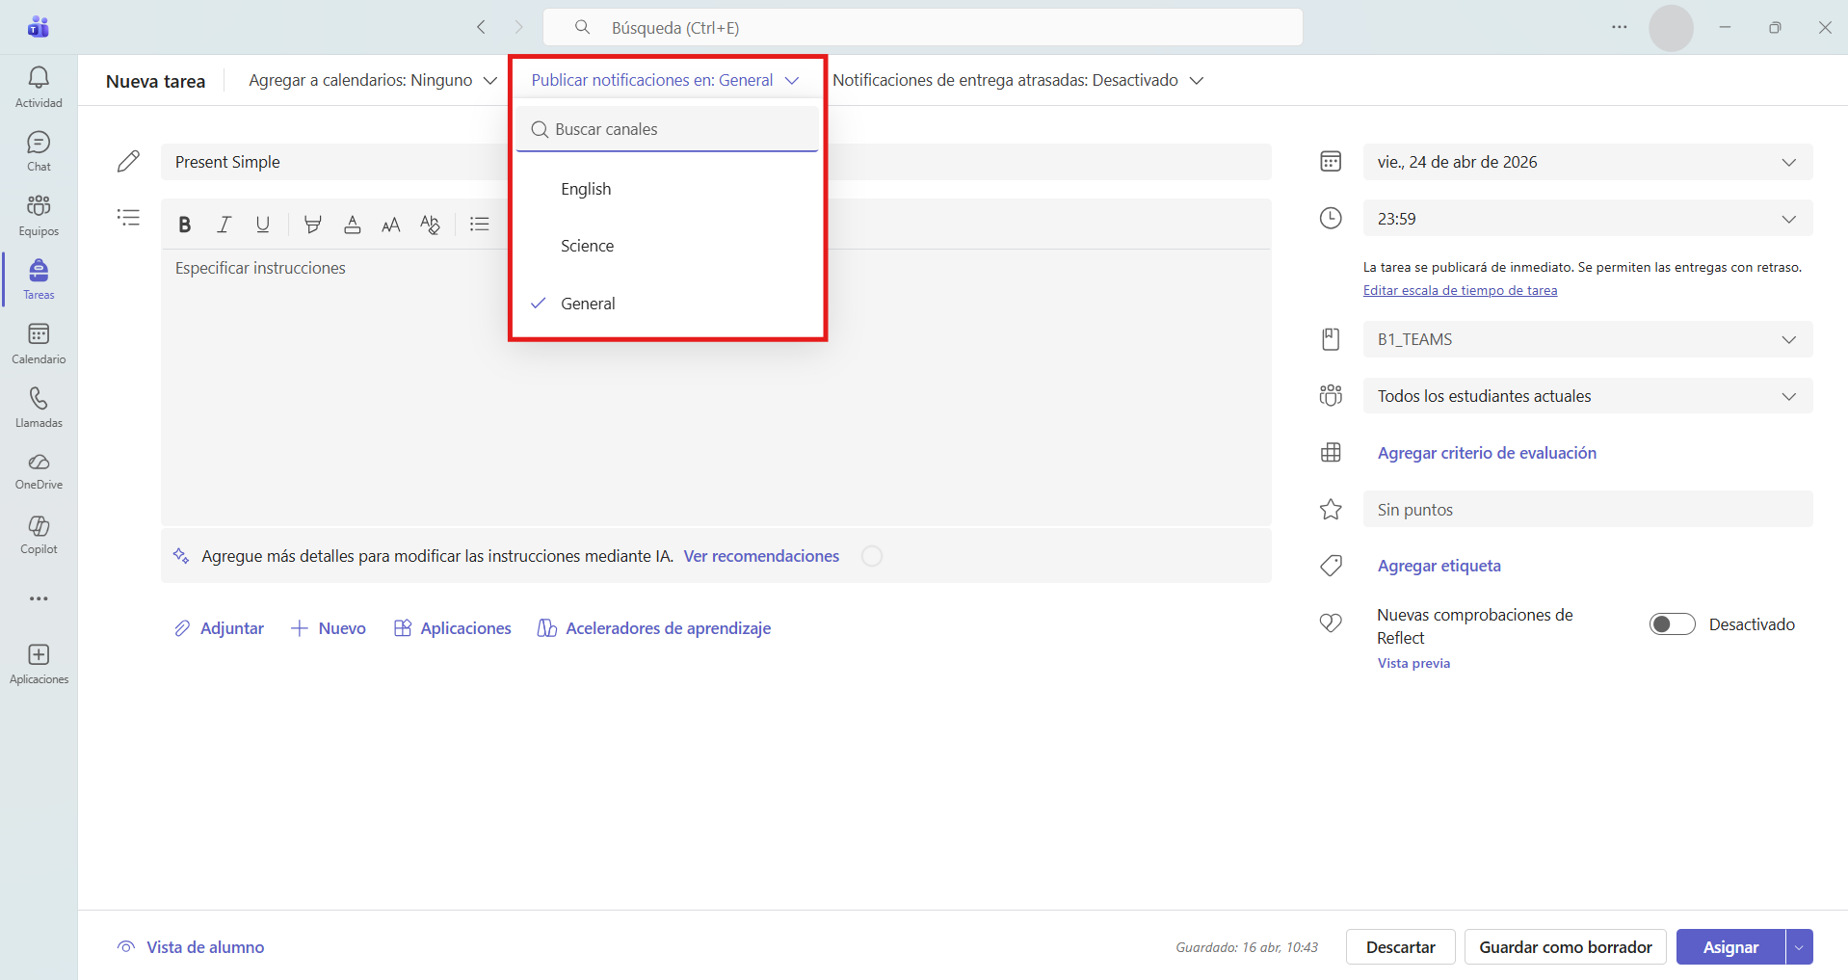Clear formatting with the eraser icon
1848x980 pixels.
[430, 225]
